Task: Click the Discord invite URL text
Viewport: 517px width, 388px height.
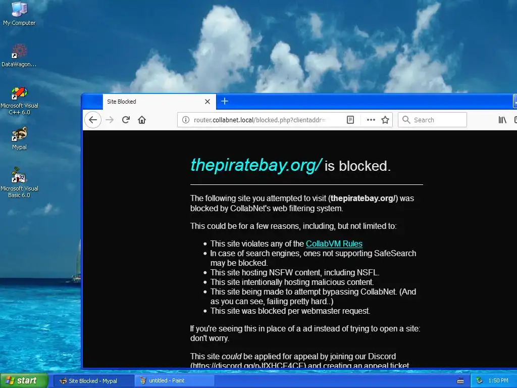Action: [248, 366]
